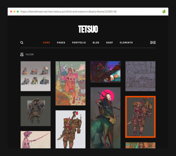Open the ELEMENTS menu
This screenshot has width=176, height=156.
coord(126,43)
